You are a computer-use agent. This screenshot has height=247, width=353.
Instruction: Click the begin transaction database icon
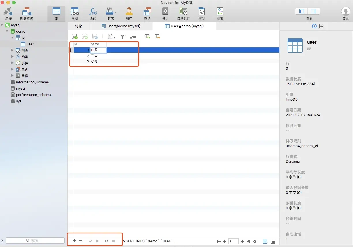coord(75,36)
